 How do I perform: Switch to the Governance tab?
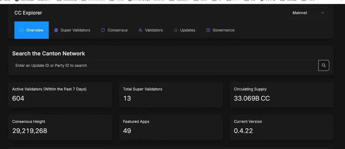(220, 30)
